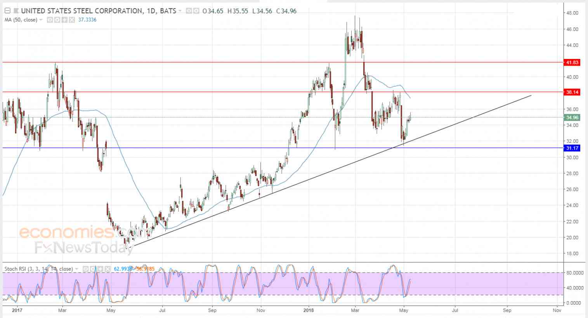Click the open price O34.65
The height and width of the screenshot is (318, 588).
click(x=213, y=11)
